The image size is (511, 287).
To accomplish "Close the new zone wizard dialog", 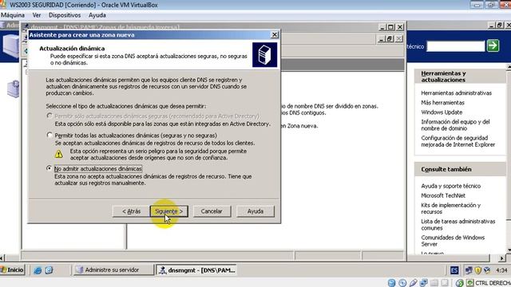I will (x=275, y=34).
